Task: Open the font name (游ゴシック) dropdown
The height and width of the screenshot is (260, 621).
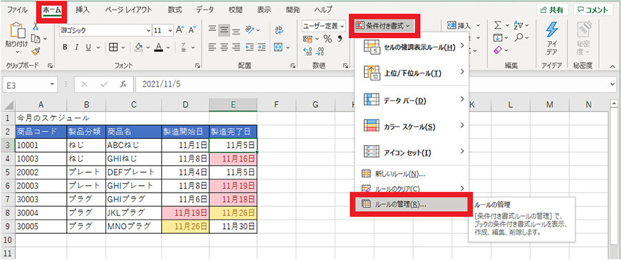Action: pyautogui.click(x=149, y=30)
